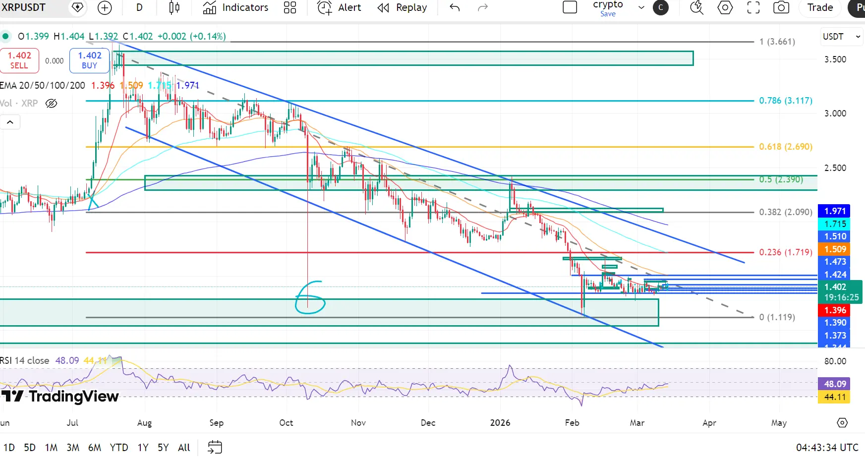The width and height of the screenshot is (865, 459).
Task: Click the 1.402 SELL button
Action: pyautogui.click(x=19, y=60)
